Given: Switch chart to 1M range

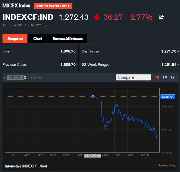Looking at the screenshot, I should [165, 77].
